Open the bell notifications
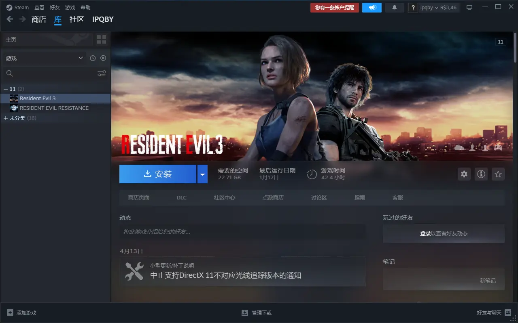Viewport: 518px width, 323px height. (395, 8)
